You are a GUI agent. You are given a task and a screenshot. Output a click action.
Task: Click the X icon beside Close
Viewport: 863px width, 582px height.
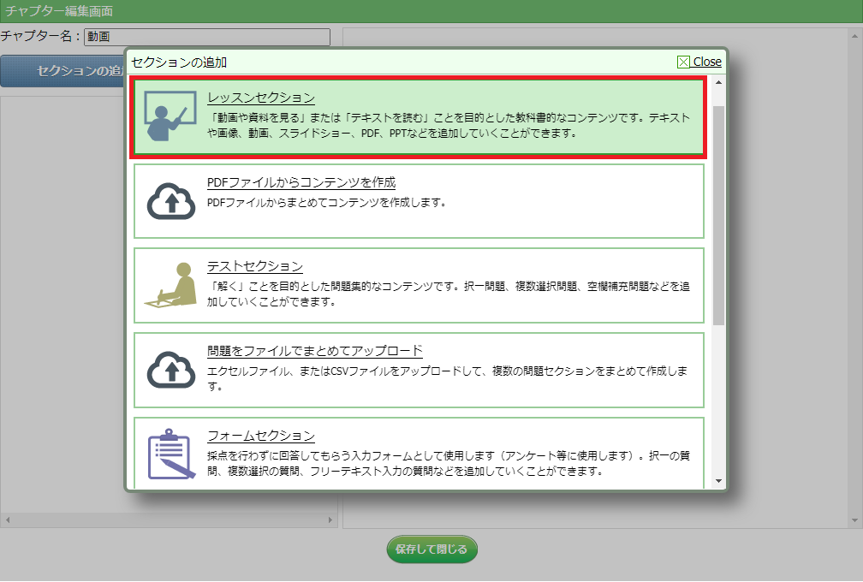[x=683, y=62]
